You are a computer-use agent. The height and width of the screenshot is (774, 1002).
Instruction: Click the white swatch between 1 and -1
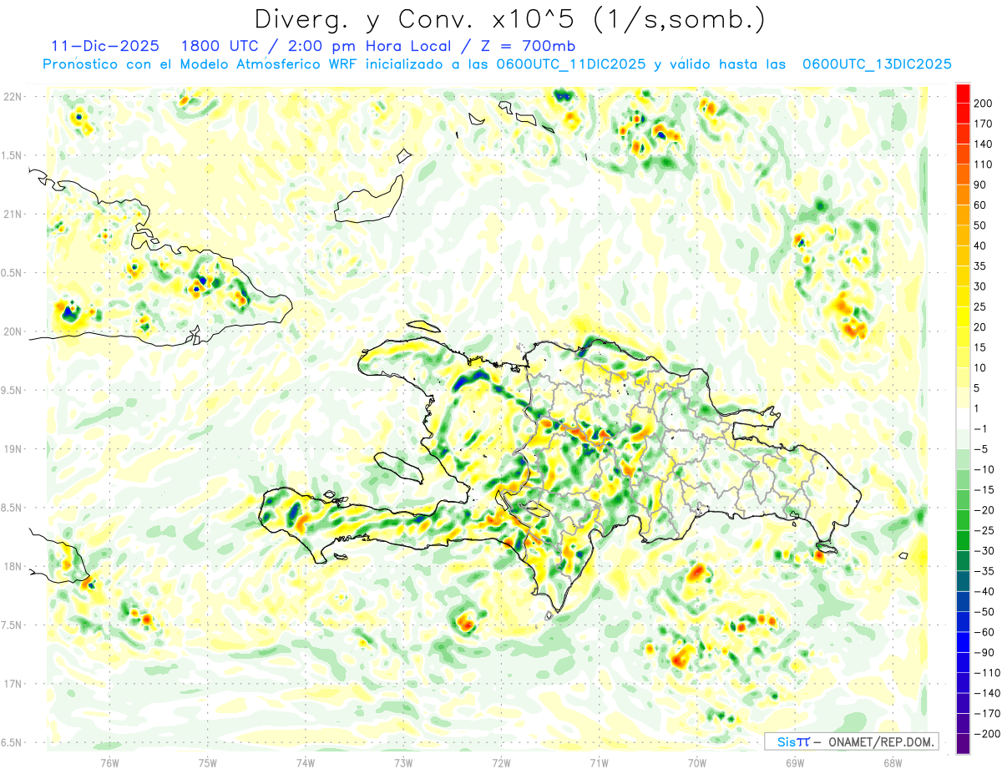pyautogui.click(x=963, y=418)
